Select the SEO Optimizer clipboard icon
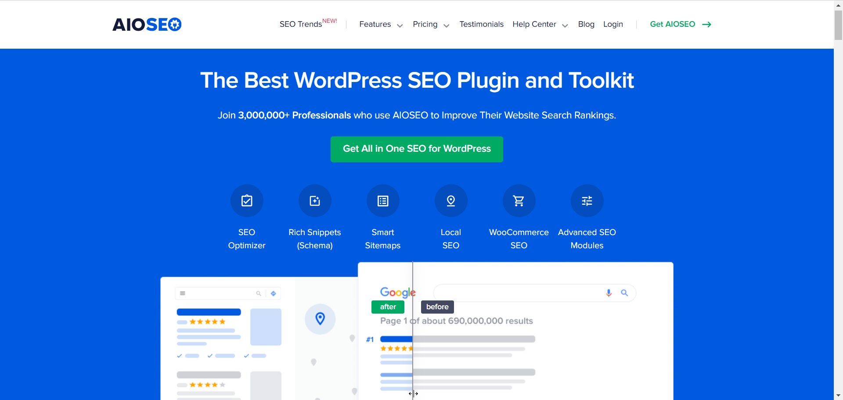The height and width of the screenshot is (400, 843). [247, 201]
